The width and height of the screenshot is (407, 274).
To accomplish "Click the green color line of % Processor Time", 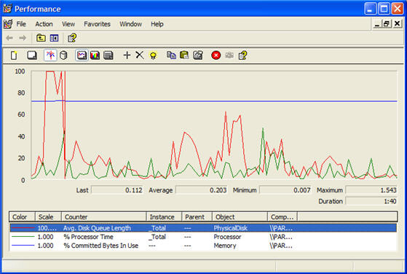I will tap(23, 237).
